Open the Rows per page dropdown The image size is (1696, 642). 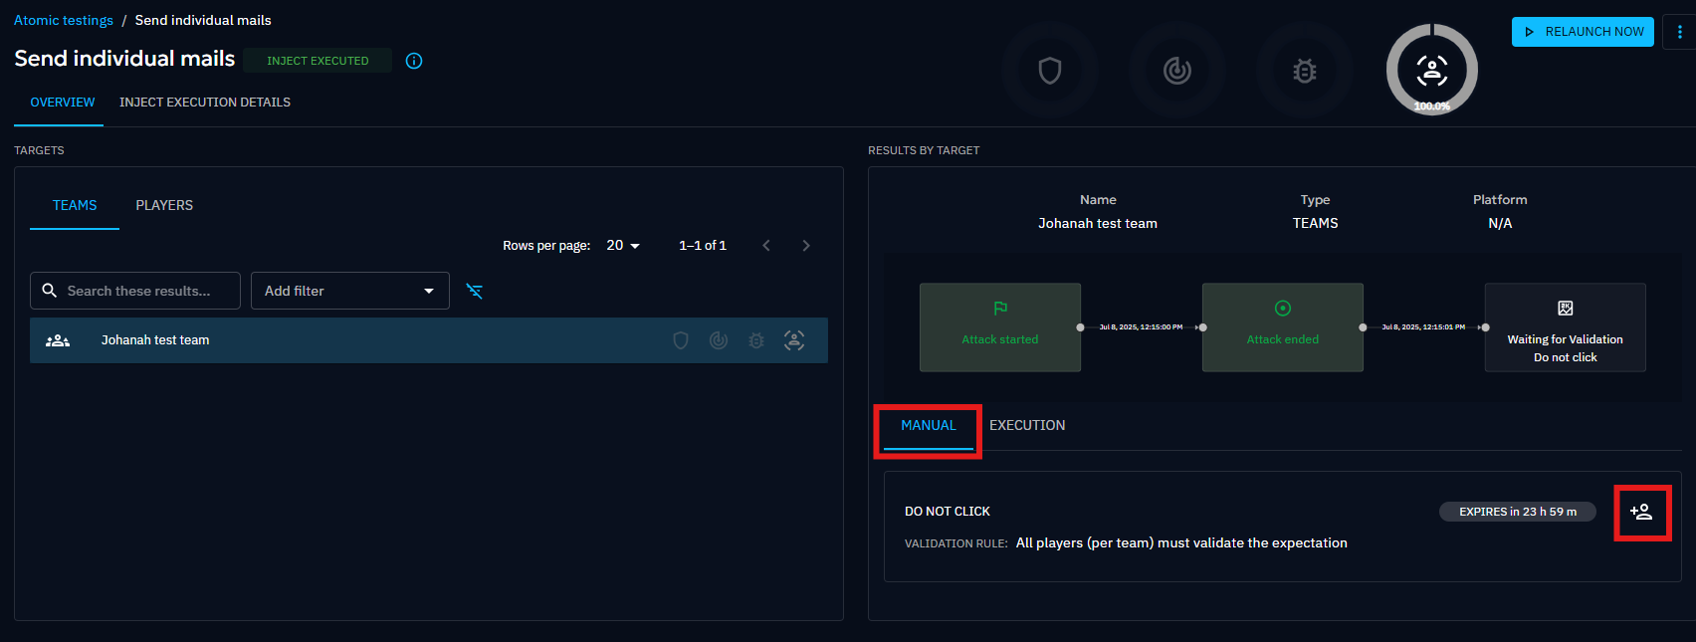coord(623,246)
